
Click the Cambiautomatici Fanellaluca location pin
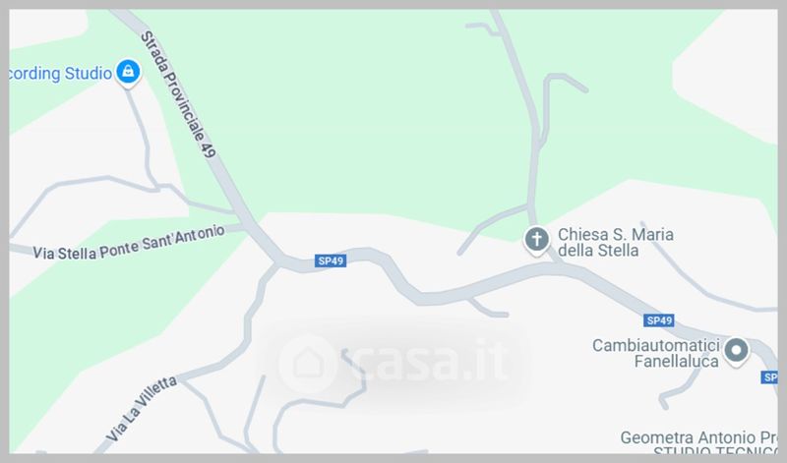pyautogui.click(x=736, y=351)
